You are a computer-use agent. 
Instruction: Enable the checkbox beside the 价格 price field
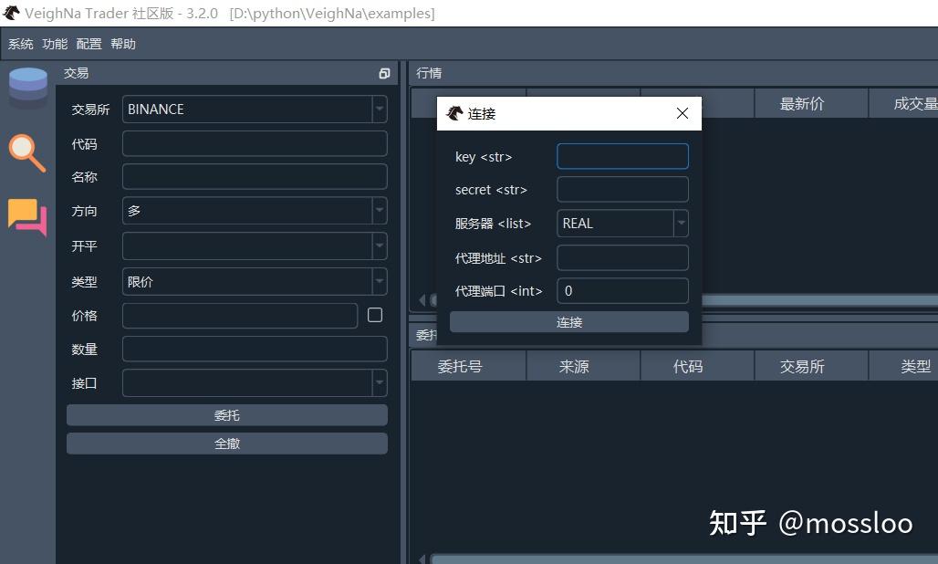375,314
